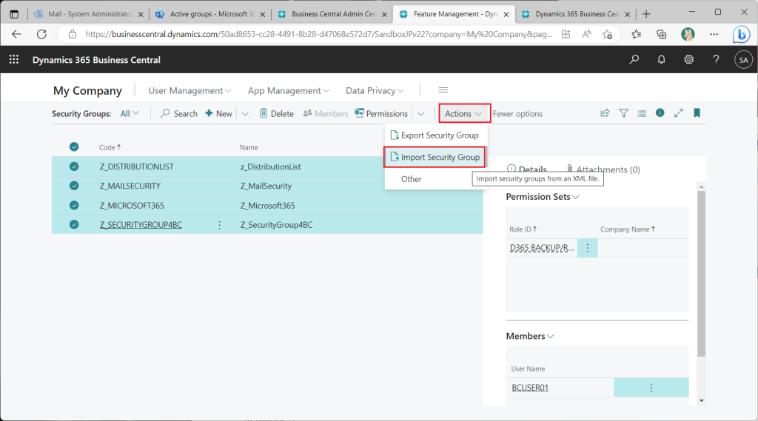Open row menu for D365 BACKUP/R role

[587, 248]
